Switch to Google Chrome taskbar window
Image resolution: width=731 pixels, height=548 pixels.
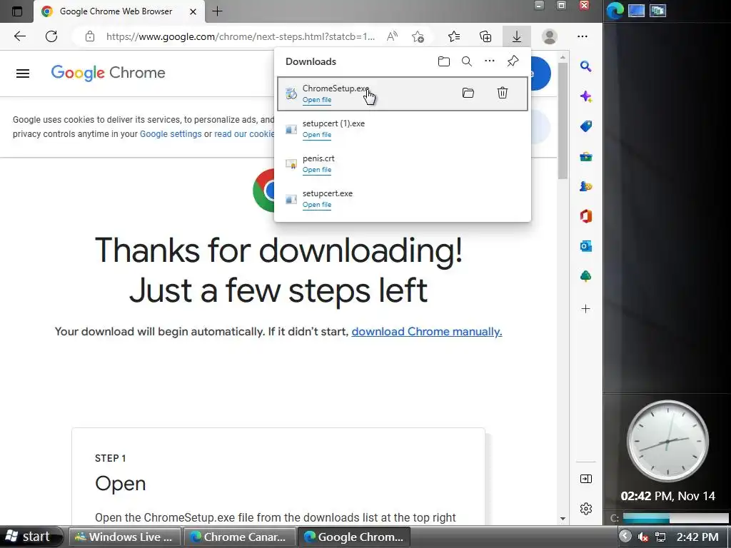coord(354,537)
